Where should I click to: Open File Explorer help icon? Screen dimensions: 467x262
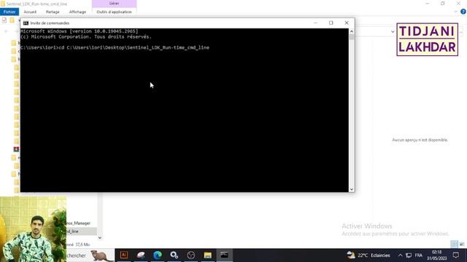463,12
